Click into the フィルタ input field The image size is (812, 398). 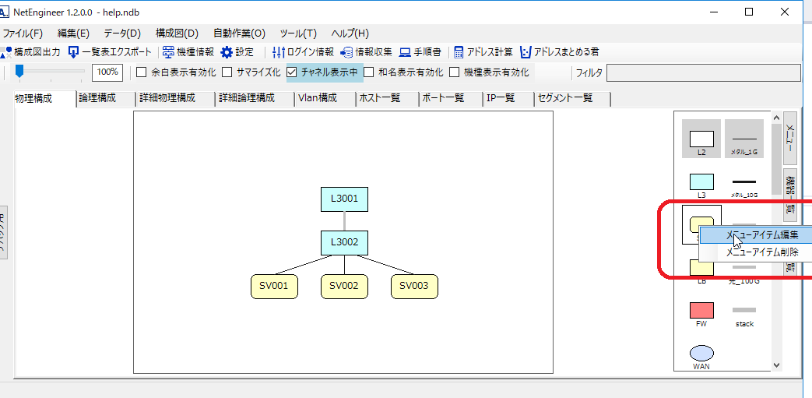click(703, 73)
